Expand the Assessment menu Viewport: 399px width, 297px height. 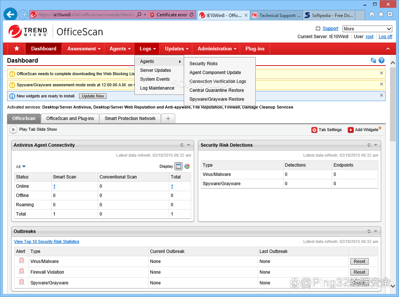84,49
